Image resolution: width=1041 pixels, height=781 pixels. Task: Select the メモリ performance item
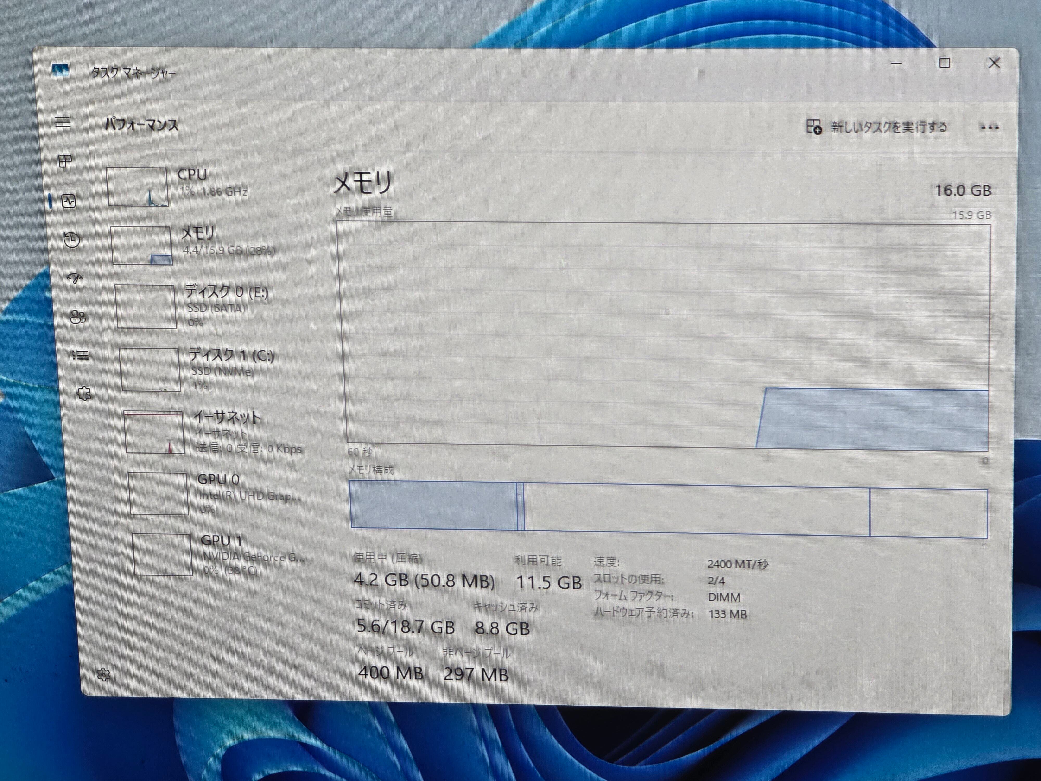point(207,245)
